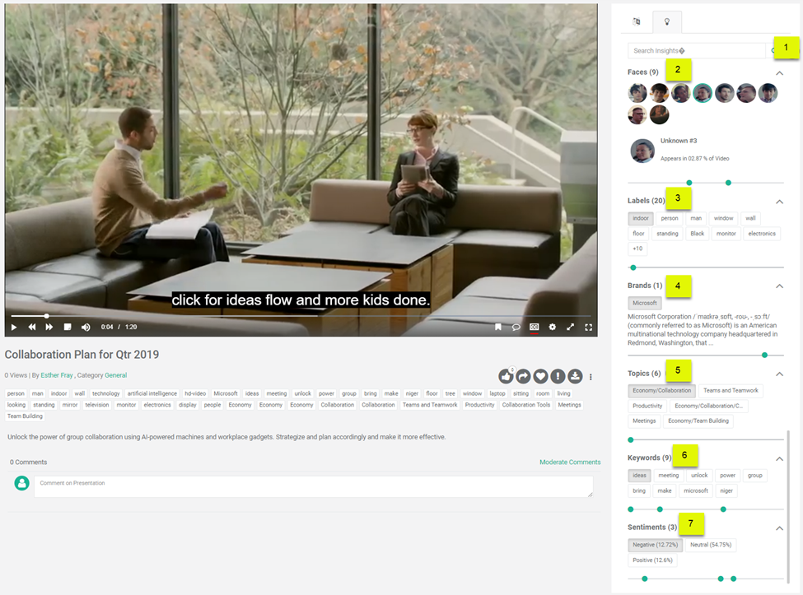Mute the video using speaker icon
Viewport: 803px width, 595px height.
(86, 327)
